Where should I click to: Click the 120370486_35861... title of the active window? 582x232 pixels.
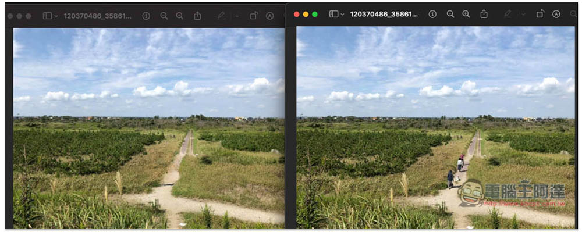coord(384,14)
